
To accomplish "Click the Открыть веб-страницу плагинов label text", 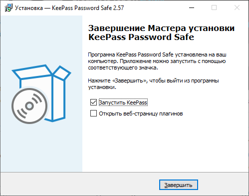I will pyautogui.click(x=141, y=113).
